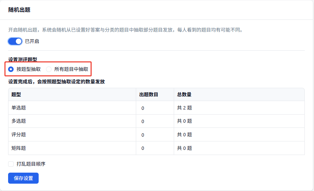The image size is (314, 191).
Task: Check the 打乱题目顺序 checkbox
Action: click(x=11, y=164)
